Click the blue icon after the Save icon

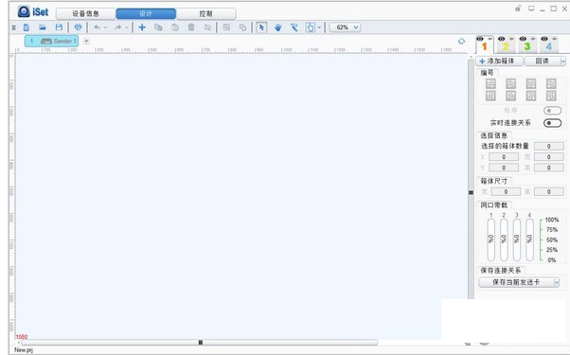click(78, 27)
